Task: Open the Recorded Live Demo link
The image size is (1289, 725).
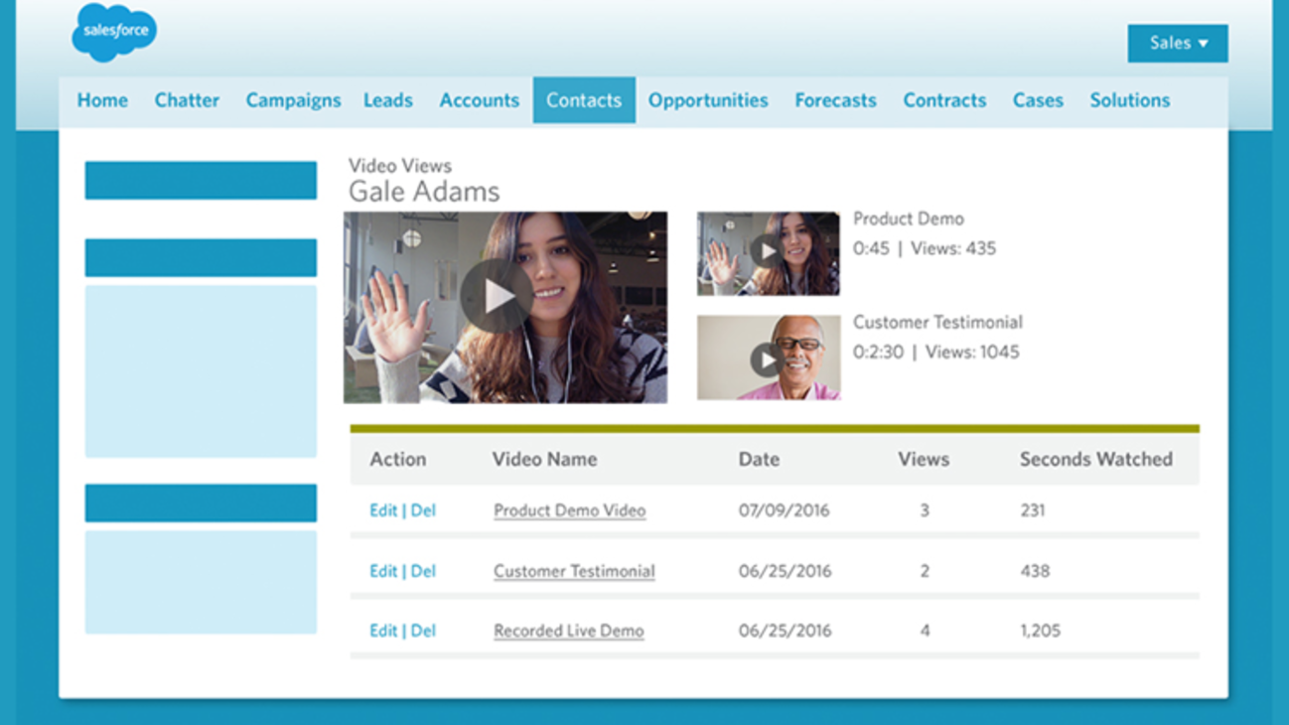Action: [x=568, y=631]
